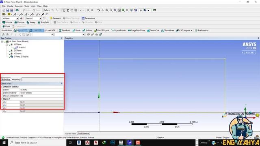
Task: Collapse the A: Fluid Flow (Fluent) tree node
Action: 2,41
